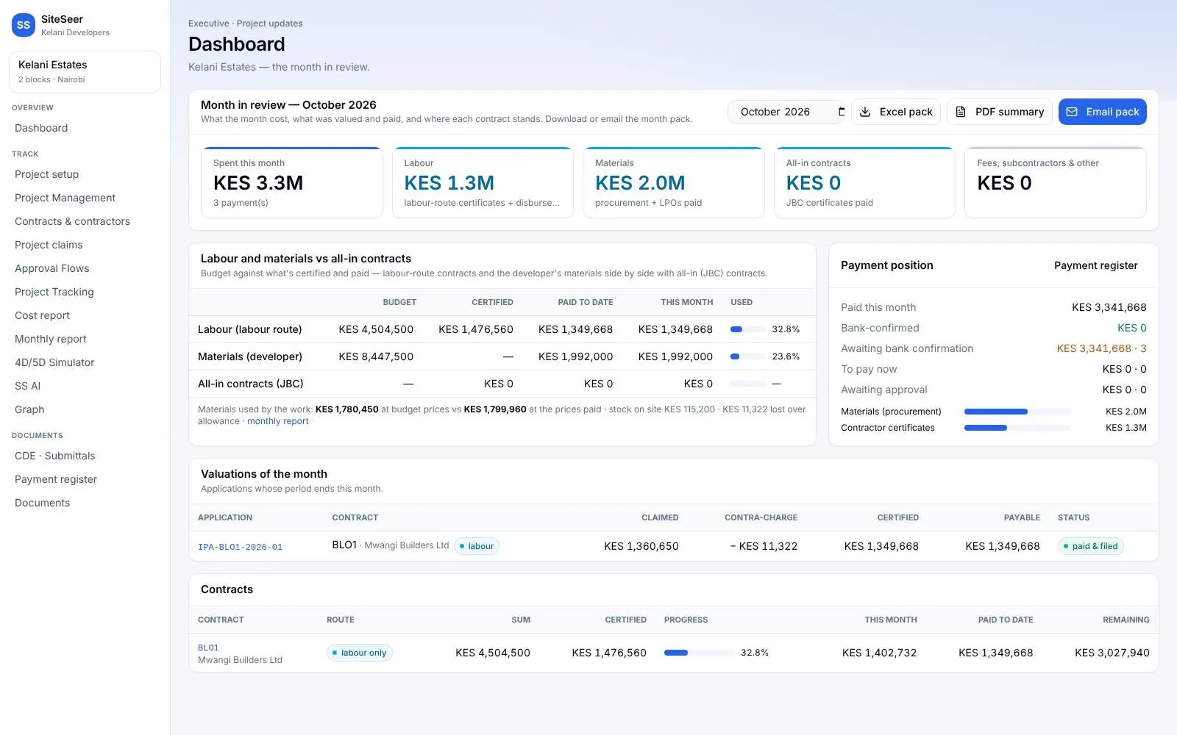
Task: Send the Email pack
Action: [1102, 112]
